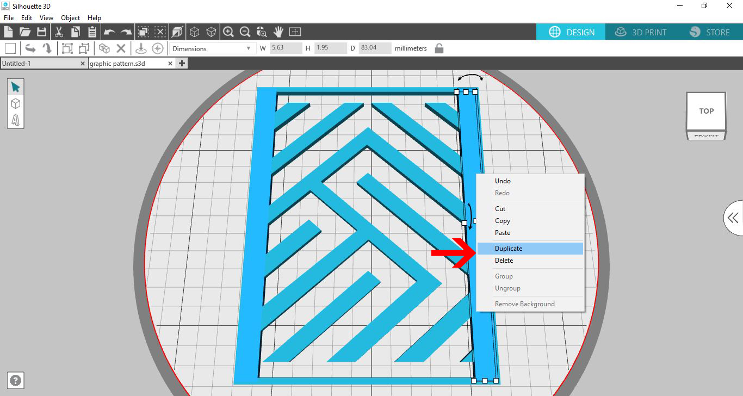The image size is (743, 396).
Task: Click the first wireframe cube view icon
Action: click(194, 32)
